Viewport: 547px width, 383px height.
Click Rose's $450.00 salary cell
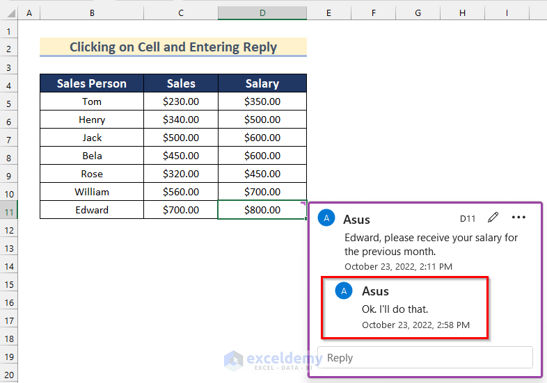[x=262, y=174]
